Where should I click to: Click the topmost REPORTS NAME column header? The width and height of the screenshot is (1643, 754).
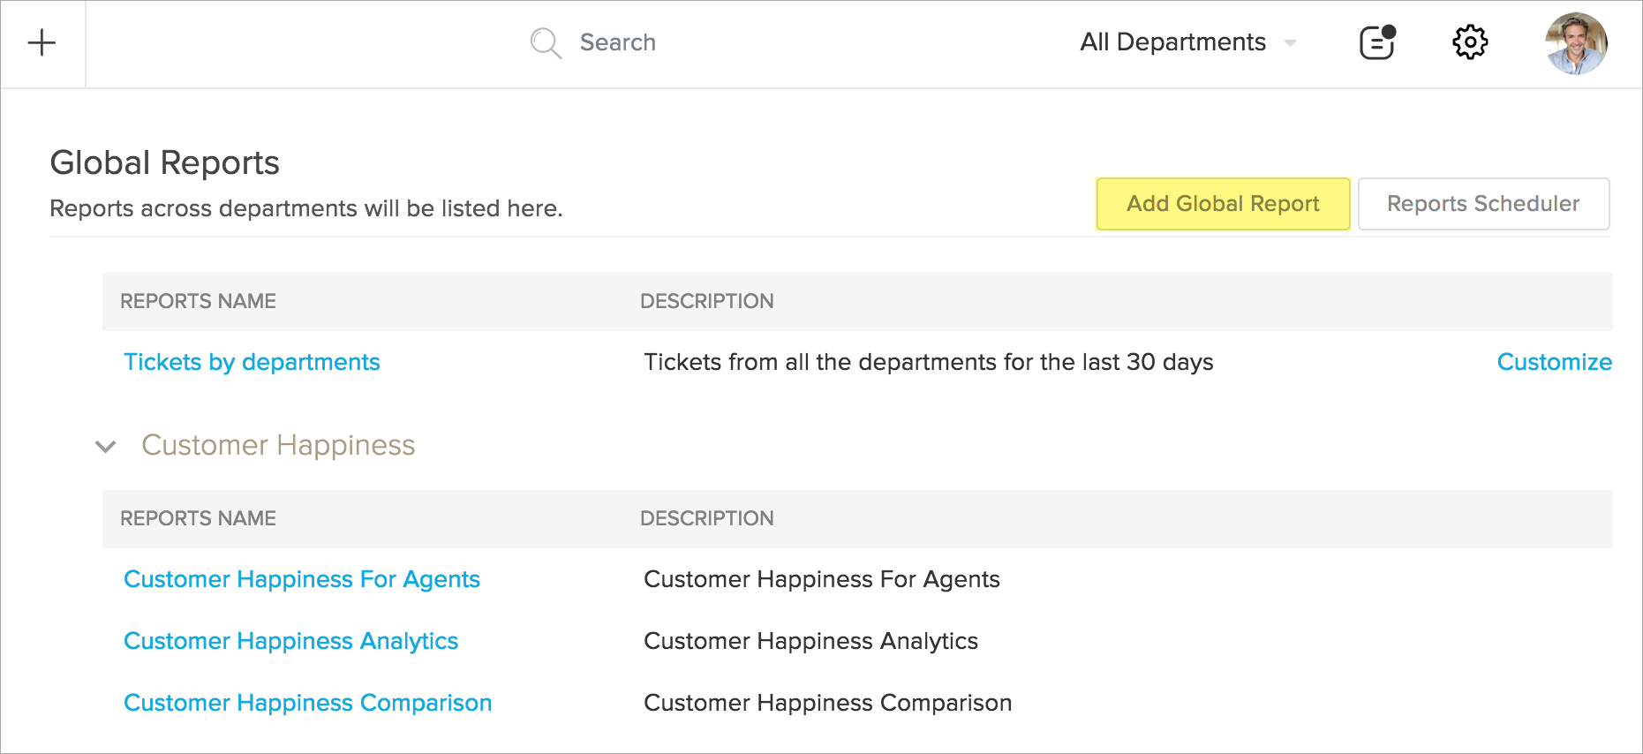pyautogui.click(x=198, y=301)
